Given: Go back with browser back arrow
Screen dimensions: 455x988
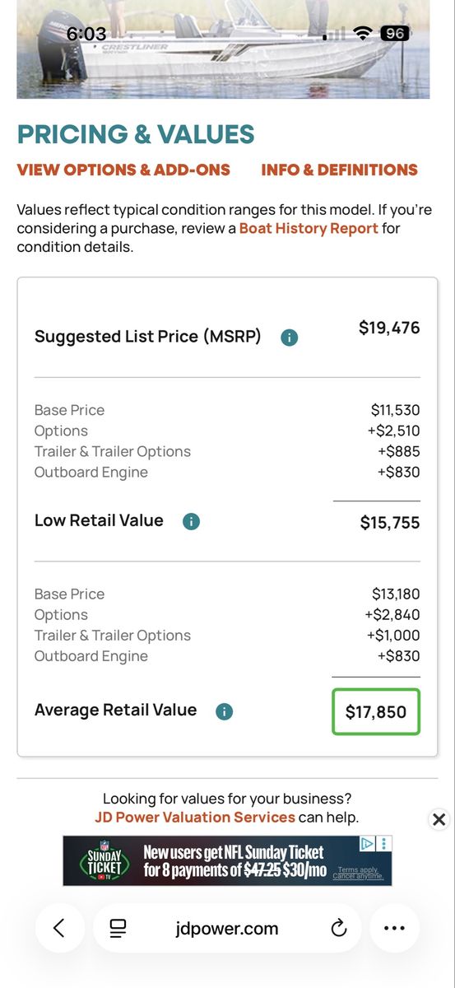Looking at the screenshot, I should click(58, 928).
